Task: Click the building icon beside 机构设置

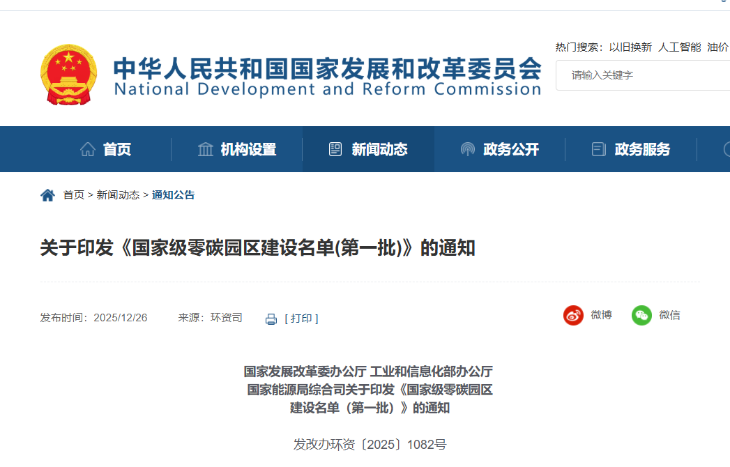Action: pos(206,149)
